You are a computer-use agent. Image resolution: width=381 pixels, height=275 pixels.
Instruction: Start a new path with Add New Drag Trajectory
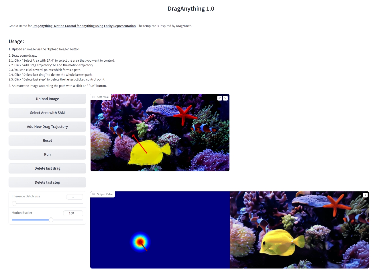coord(47,127)
